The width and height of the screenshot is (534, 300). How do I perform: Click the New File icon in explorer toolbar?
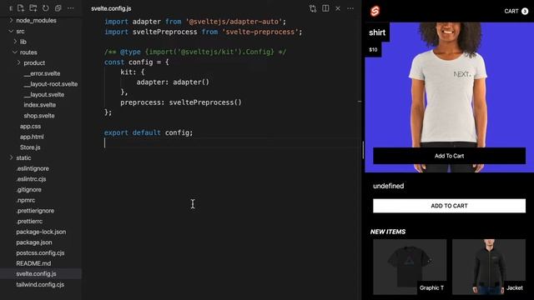coord(20,8)
